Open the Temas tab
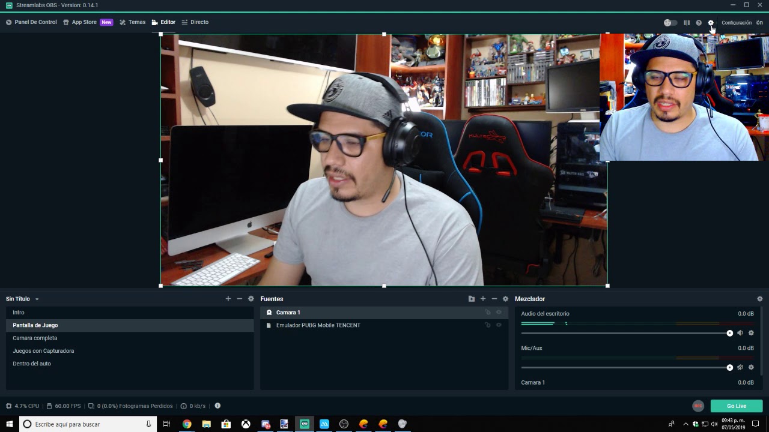Screen dimensions: 769x432 tap(132, 22)
